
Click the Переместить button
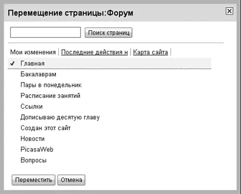click(x=34, y=180)
